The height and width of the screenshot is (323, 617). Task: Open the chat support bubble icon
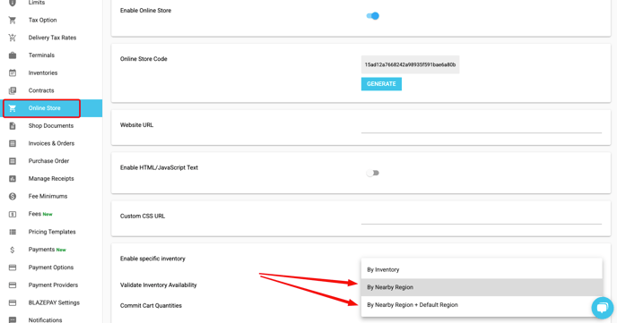tap(602, 308)
